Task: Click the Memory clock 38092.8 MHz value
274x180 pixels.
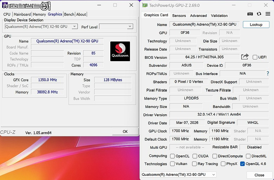Action: (47, 92)
